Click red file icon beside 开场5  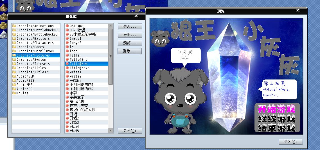click(67, 131)
